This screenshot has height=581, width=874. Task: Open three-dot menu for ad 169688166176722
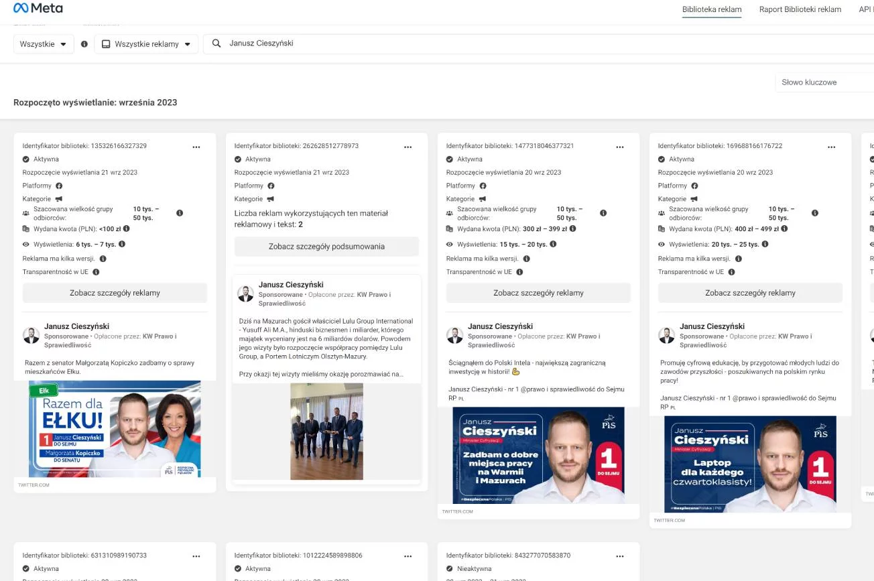[x=832, y=146]
